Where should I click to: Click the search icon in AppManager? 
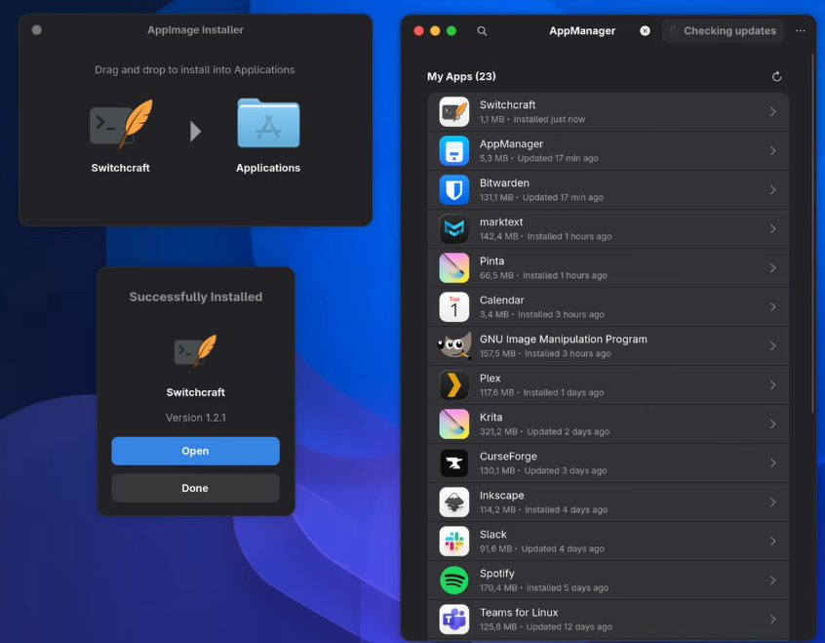tap(482, 31)
